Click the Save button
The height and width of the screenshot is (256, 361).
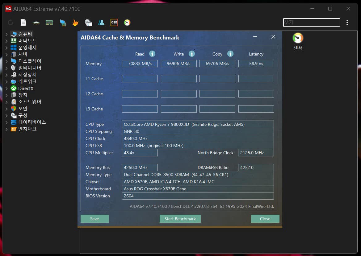click(x=94, y=219)
